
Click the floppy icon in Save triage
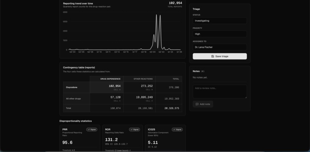213,56
